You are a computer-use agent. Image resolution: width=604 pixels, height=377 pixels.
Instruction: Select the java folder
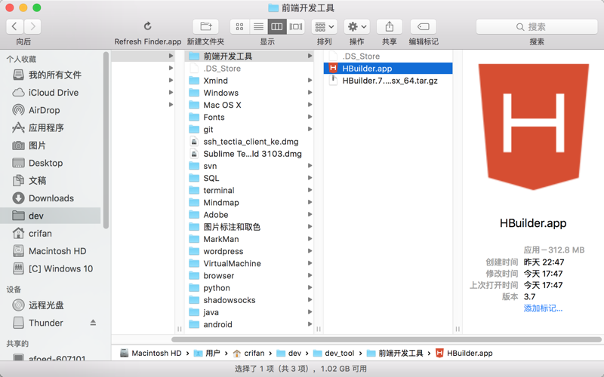click(x=249, y=312)
